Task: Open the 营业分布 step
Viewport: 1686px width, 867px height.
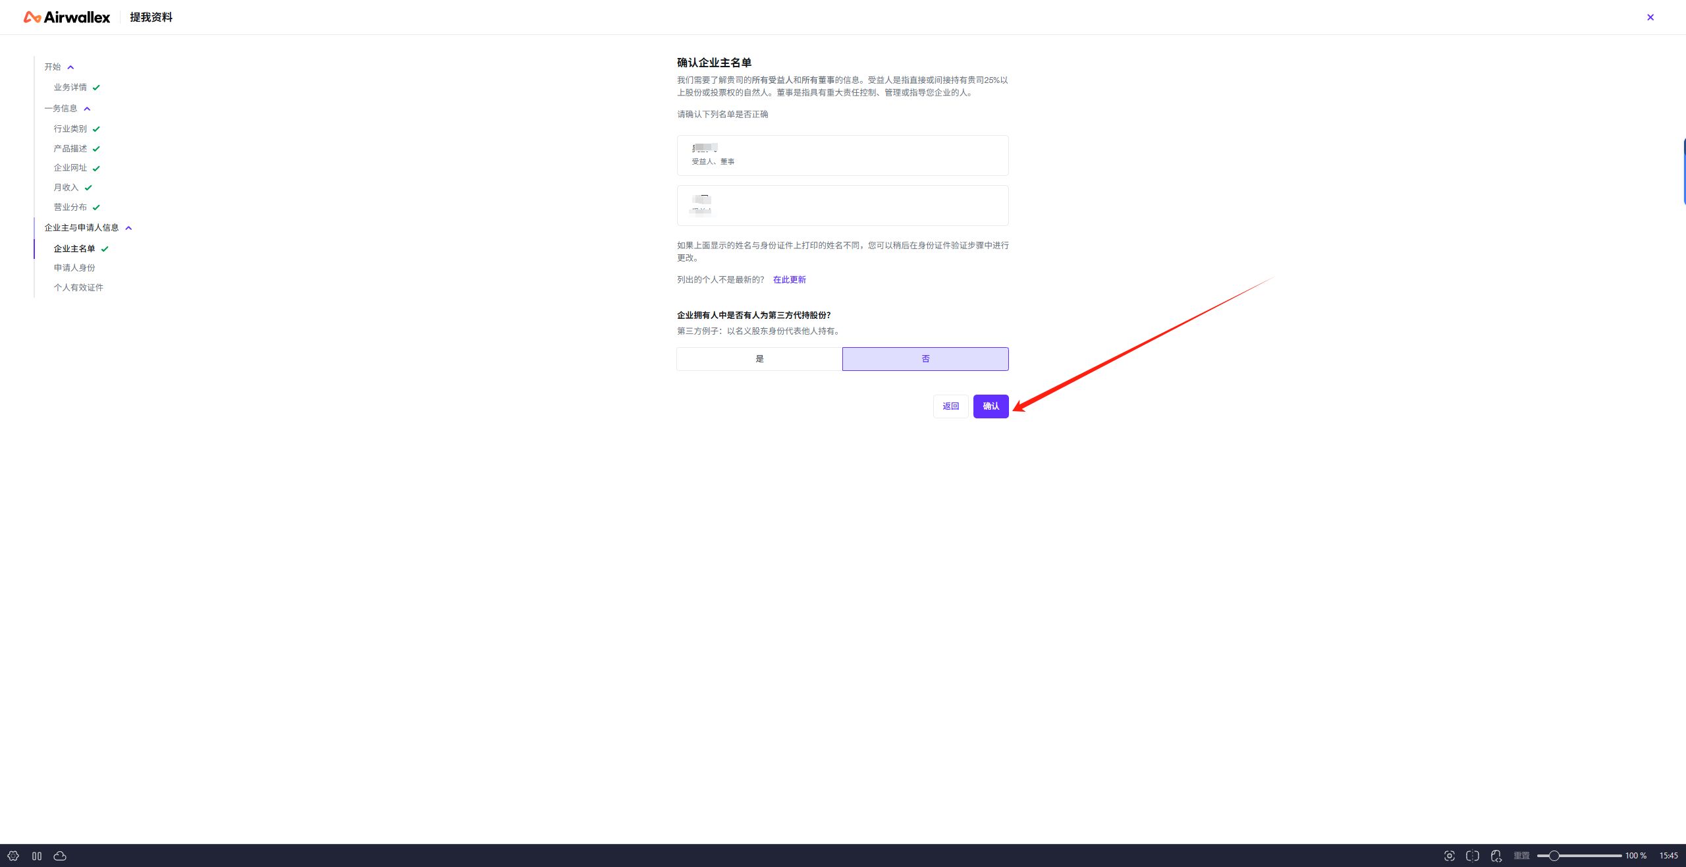Action: (70, 208)
